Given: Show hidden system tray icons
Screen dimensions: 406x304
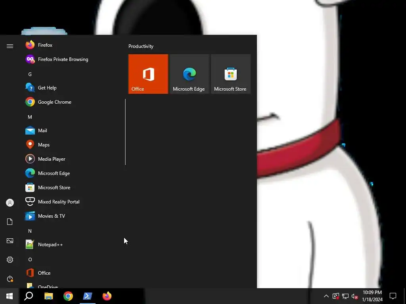Looking at the screenshot, I should click(326, 296).
